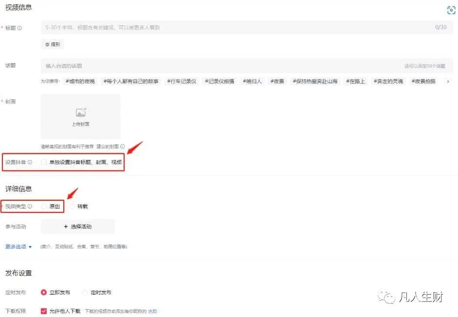Click the 选择活动 button
This screenshot has width=458, height=317.
(78, 227)
